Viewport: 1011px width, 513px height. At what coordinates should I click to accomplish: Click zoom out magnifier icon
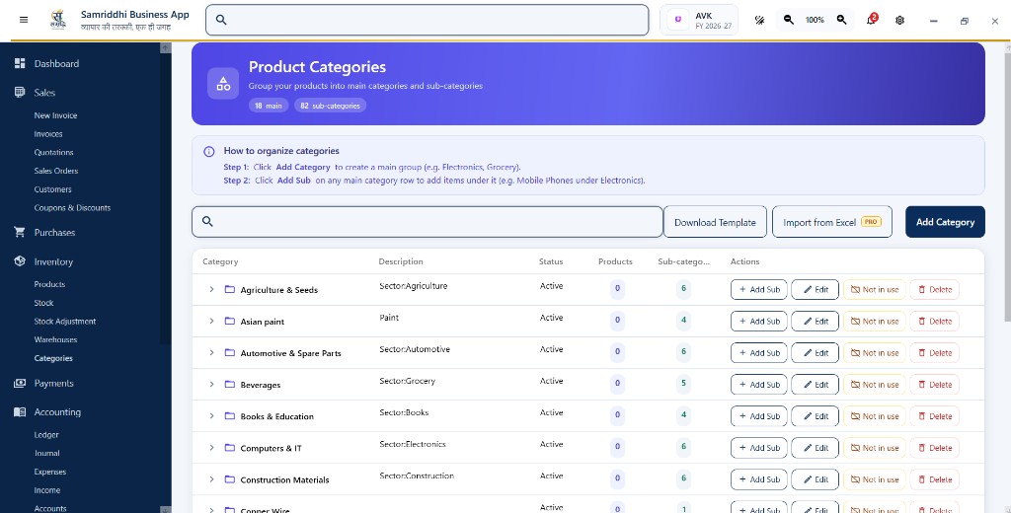[x=789, y=20]
